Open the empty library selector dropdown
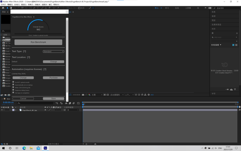This screenshot has height=151, width=241. pos(224,41)
